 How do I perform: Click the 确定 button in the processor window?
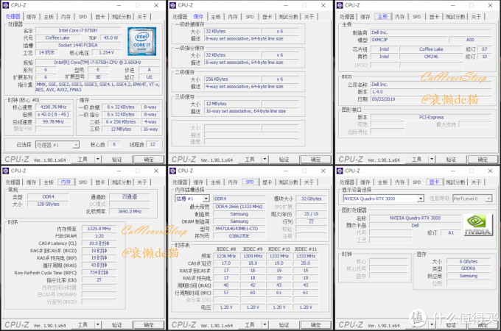click(x=149, y=159)
